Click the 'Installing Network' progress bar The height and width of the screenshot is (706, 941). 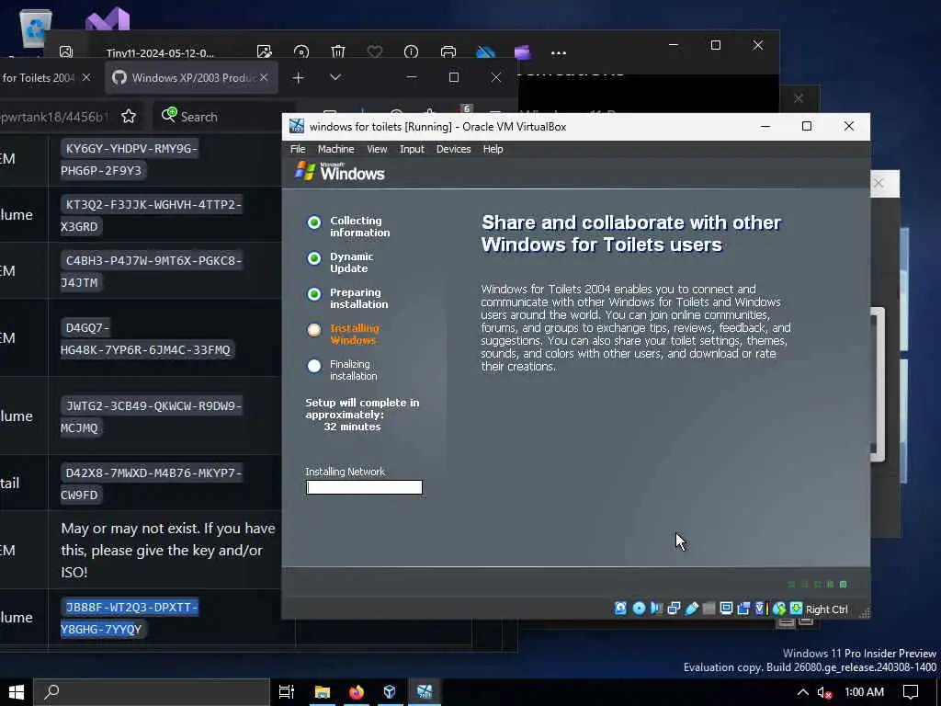click(x=364, y=487)
